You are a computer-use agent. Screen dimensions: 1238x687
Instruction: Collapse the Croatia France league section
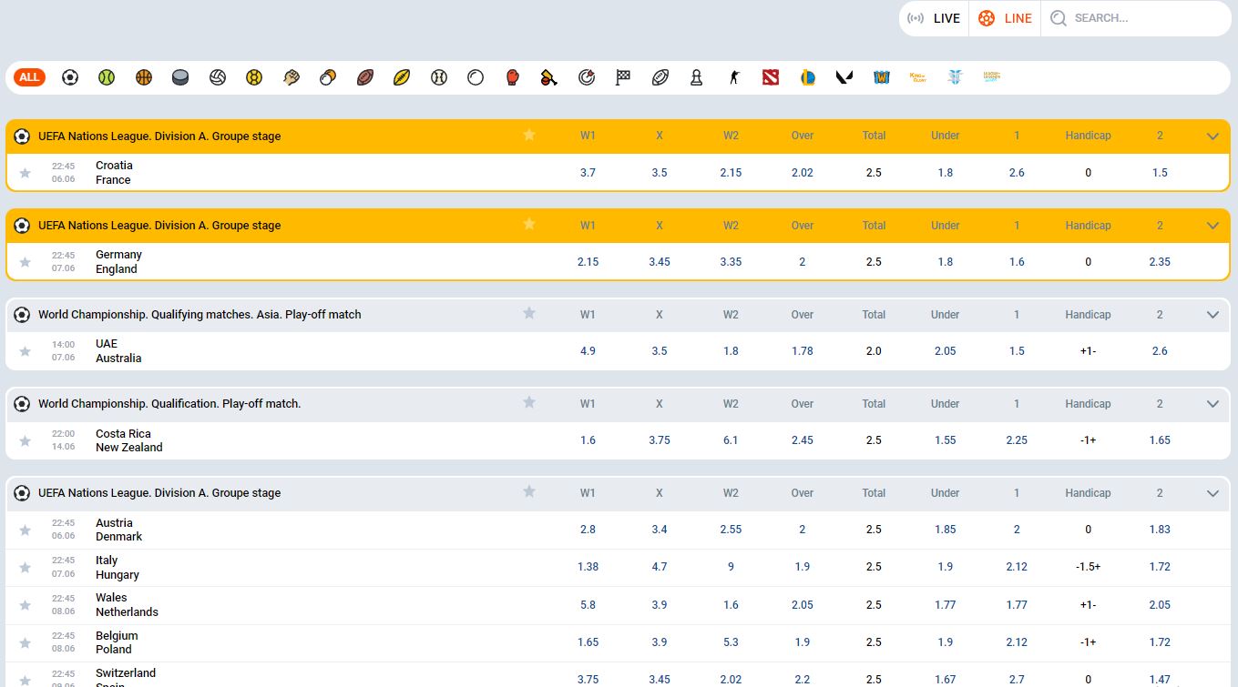(1212, 136)
